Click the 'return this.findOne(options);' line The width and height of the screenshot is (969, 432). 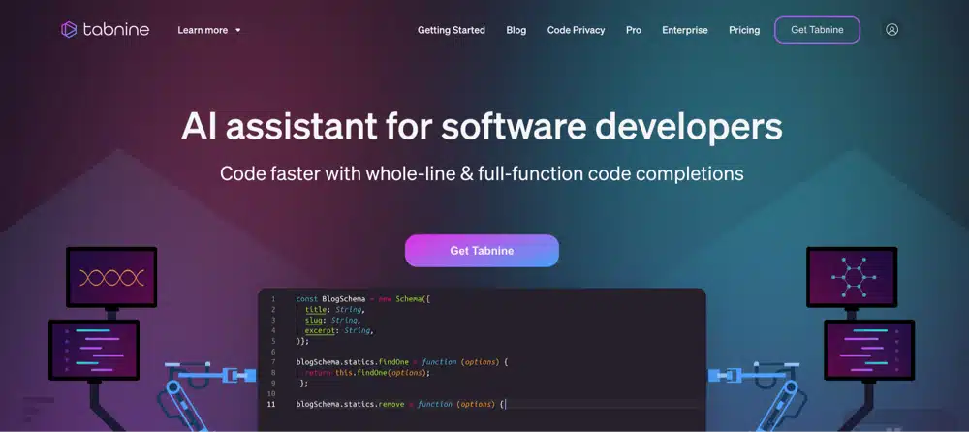pos(367,373)
